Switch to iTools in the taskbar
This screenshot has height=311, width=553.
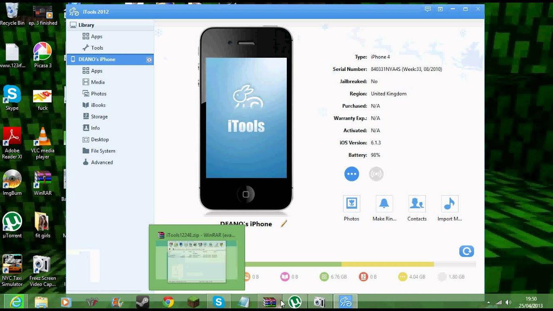[x=346, y=302]
